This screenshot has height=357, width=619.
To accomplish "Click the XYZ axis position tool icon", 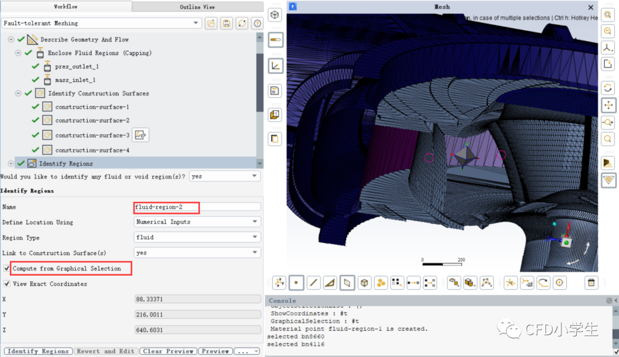I will [x=279, y=283].
